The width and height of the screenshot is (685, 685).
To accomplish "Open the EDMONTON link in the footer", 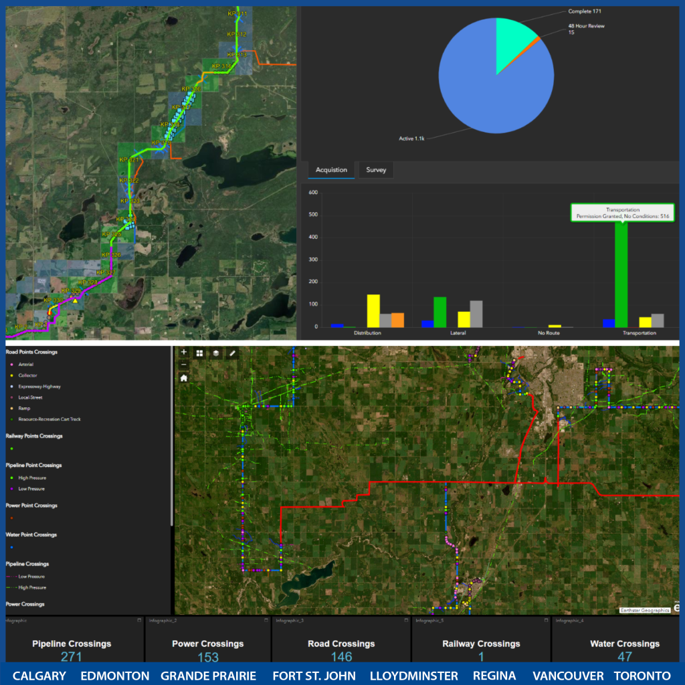I will point(114,676).
